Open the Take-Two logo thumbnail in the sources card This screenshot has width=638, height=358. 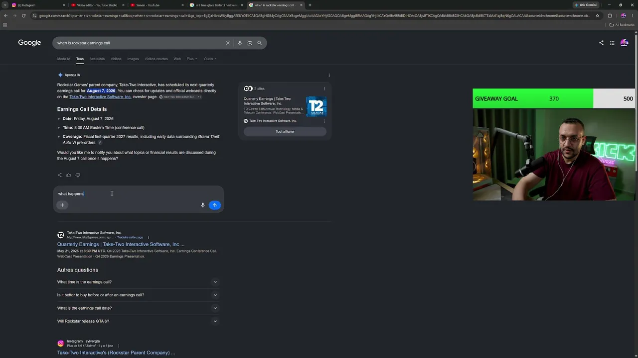pos(316,106)
